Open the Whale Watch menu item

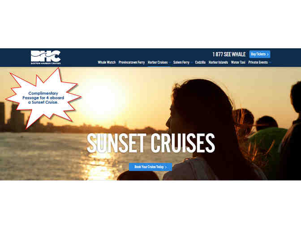107,62
